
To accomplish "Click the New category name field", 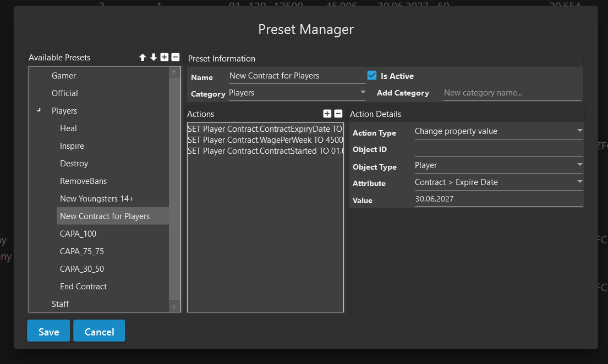I will click(512, 93).
